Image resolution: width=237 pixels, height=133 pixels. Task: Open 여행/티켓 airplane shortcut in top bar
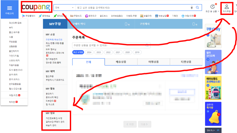pyautogui.click(x=189, y=16)
